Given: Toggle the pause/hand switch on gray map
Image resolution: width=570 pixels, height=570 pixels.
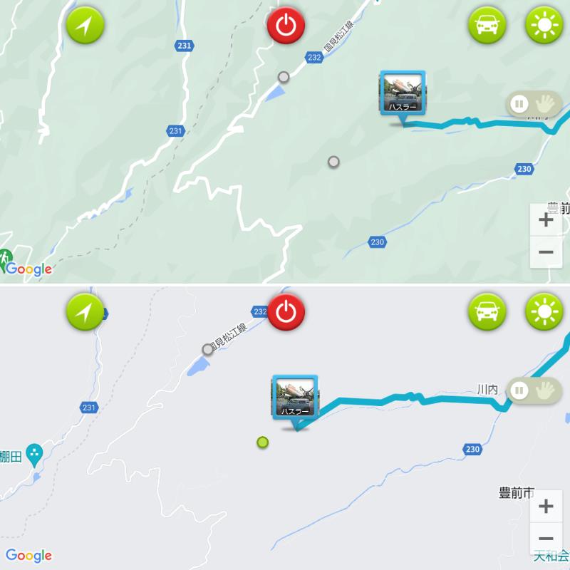Looking at the screenshot, I should pyautogui.click(x=534, y=390).
